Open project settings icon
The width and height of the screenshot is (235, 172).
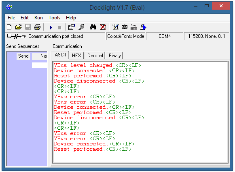tap(72, 27)
